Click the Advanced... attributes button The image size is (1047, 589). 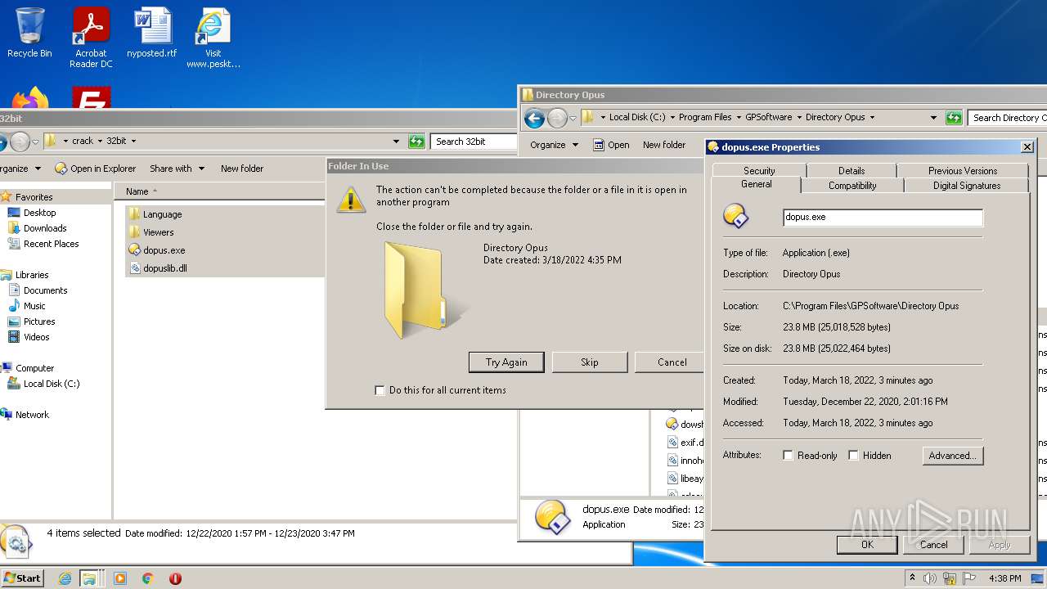pos(952,456)
